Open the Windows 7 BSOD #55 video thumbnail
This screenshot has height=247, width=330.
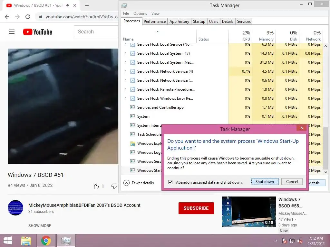pos(248,212)
